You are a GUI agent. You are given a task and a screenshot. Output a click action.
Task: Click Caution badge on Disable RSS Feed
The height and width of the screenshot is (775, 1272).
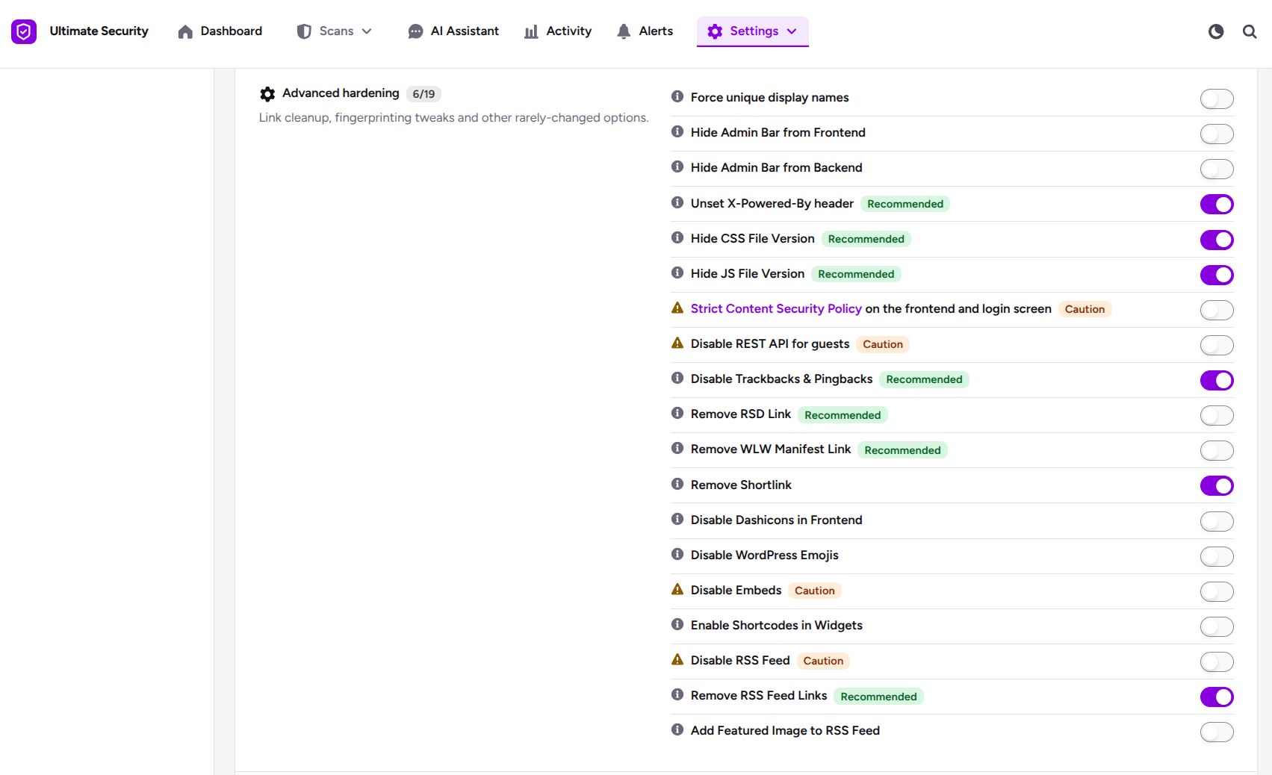click(823, 661)
